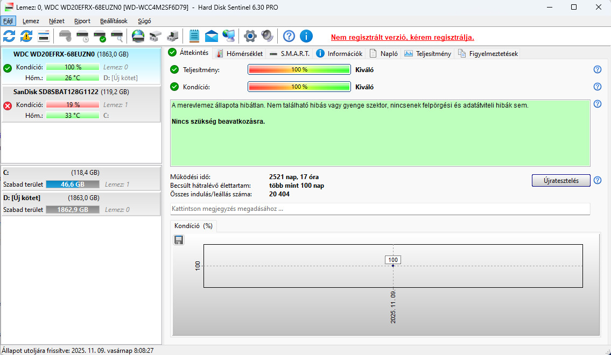Click the D: free space 1862,9 GB bar
This screenshot has width=611, height=355.
[x=73, y=209]
